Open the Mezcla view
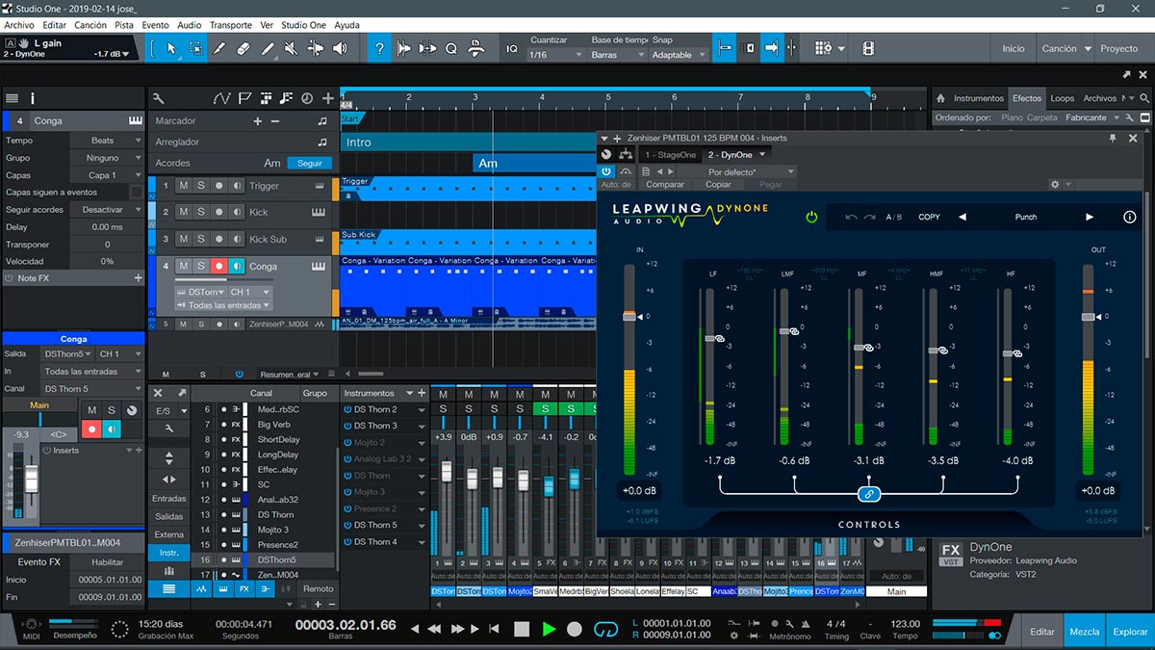This screenshot has height=650, width=1155. (1085, 632)
